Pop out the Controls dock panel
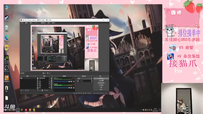Viewport: 203px width, 114px height. point(108,76)
